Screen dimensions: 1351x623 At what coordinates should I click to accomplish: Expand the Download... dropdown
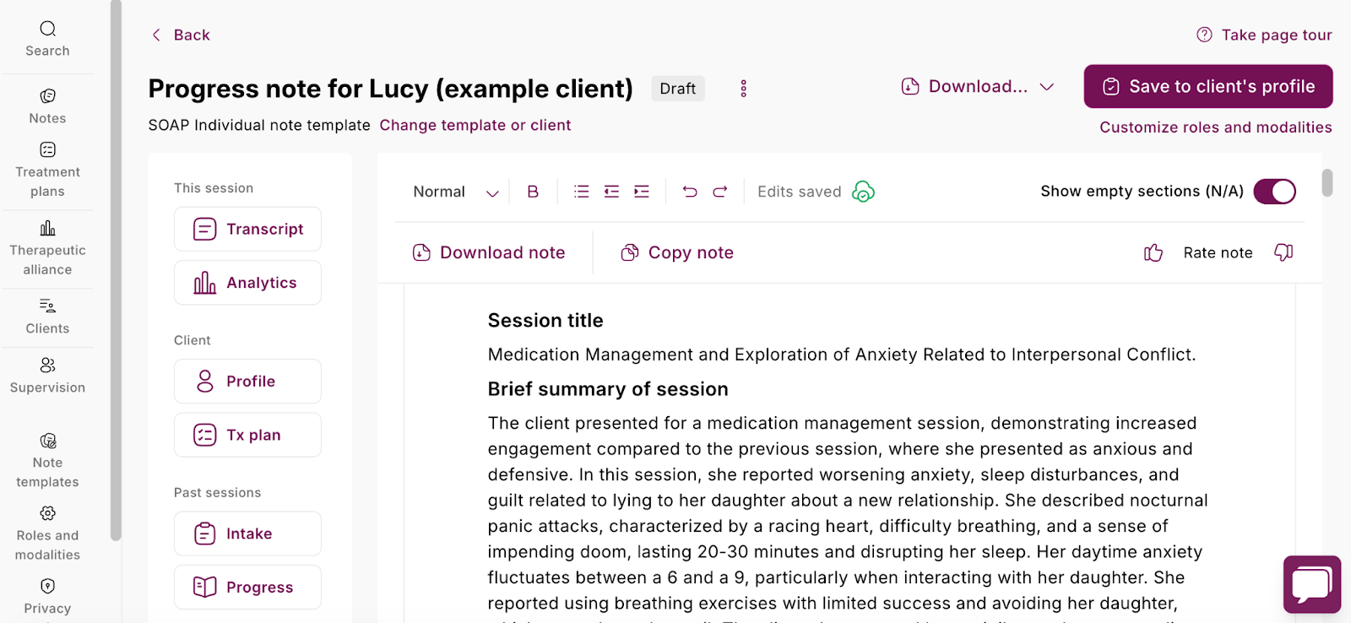tap(978, 86)
